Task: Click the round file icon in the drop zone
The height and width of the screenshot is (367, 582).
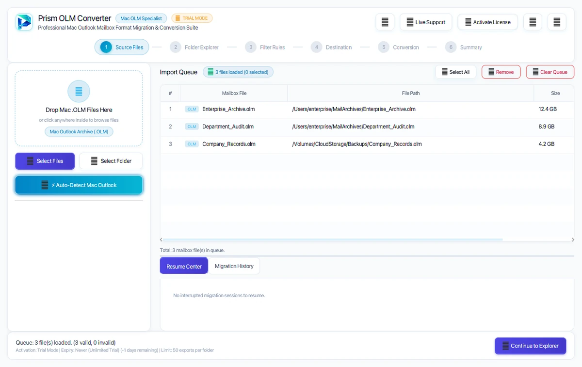Action: click(79, 91)
